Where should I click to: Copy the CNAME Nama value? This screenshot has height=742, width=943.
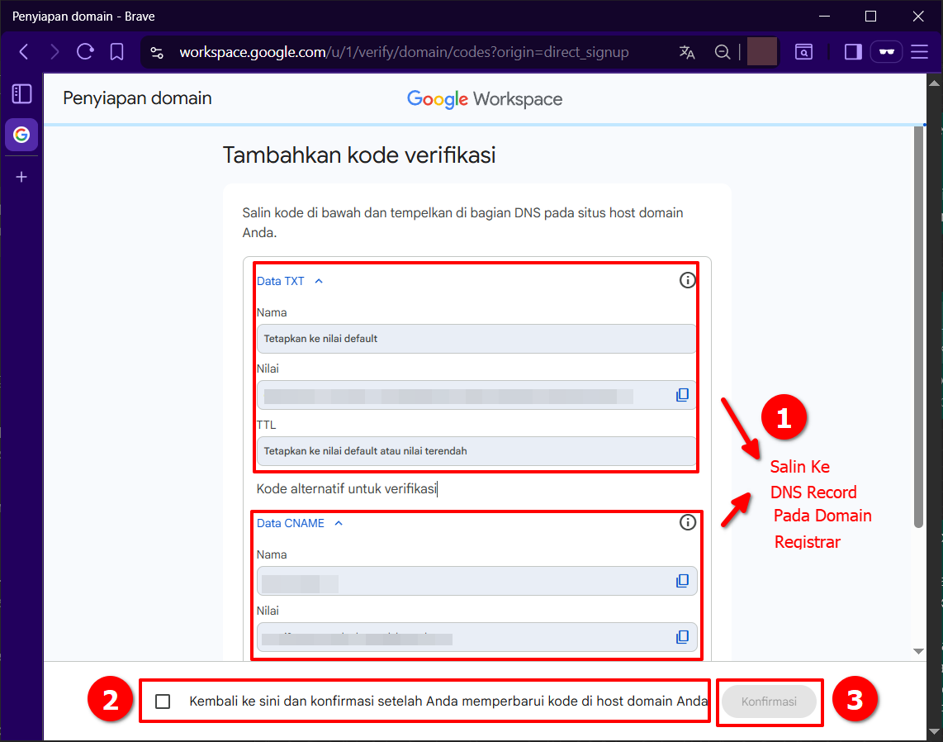682,581
